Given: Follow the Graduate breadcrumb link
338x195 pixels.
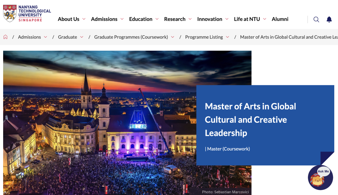Looking at the screenshot, I should click(68, 37).
